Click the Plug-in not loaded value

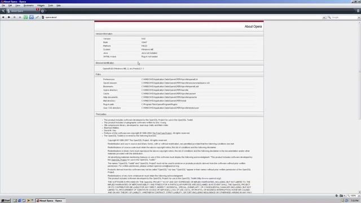pos(149,56)
